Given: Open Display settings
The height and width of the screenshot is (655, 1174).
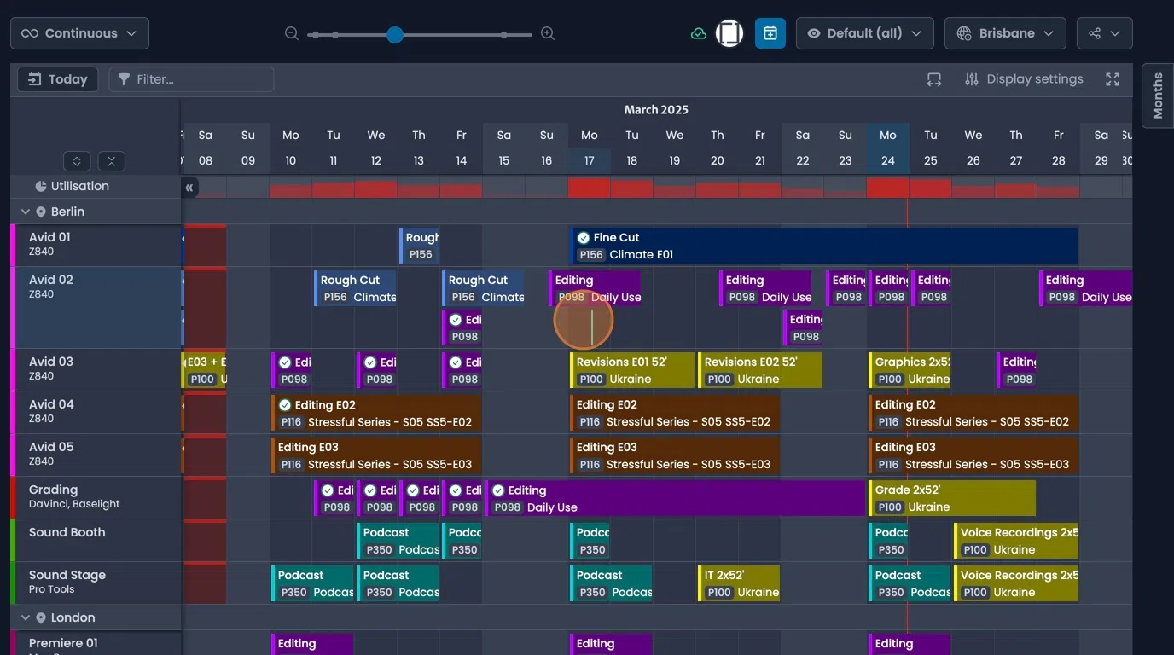Looking at the screenshot, I should [x=1024, y=79].
